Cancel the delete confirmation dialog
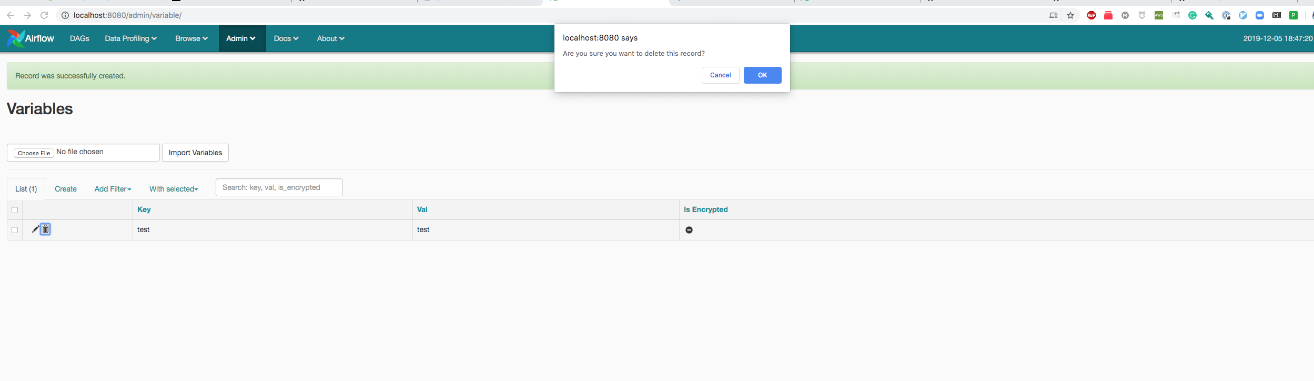Image resolution: width=1314 pixels, height=381 pixels. (720, 75)
